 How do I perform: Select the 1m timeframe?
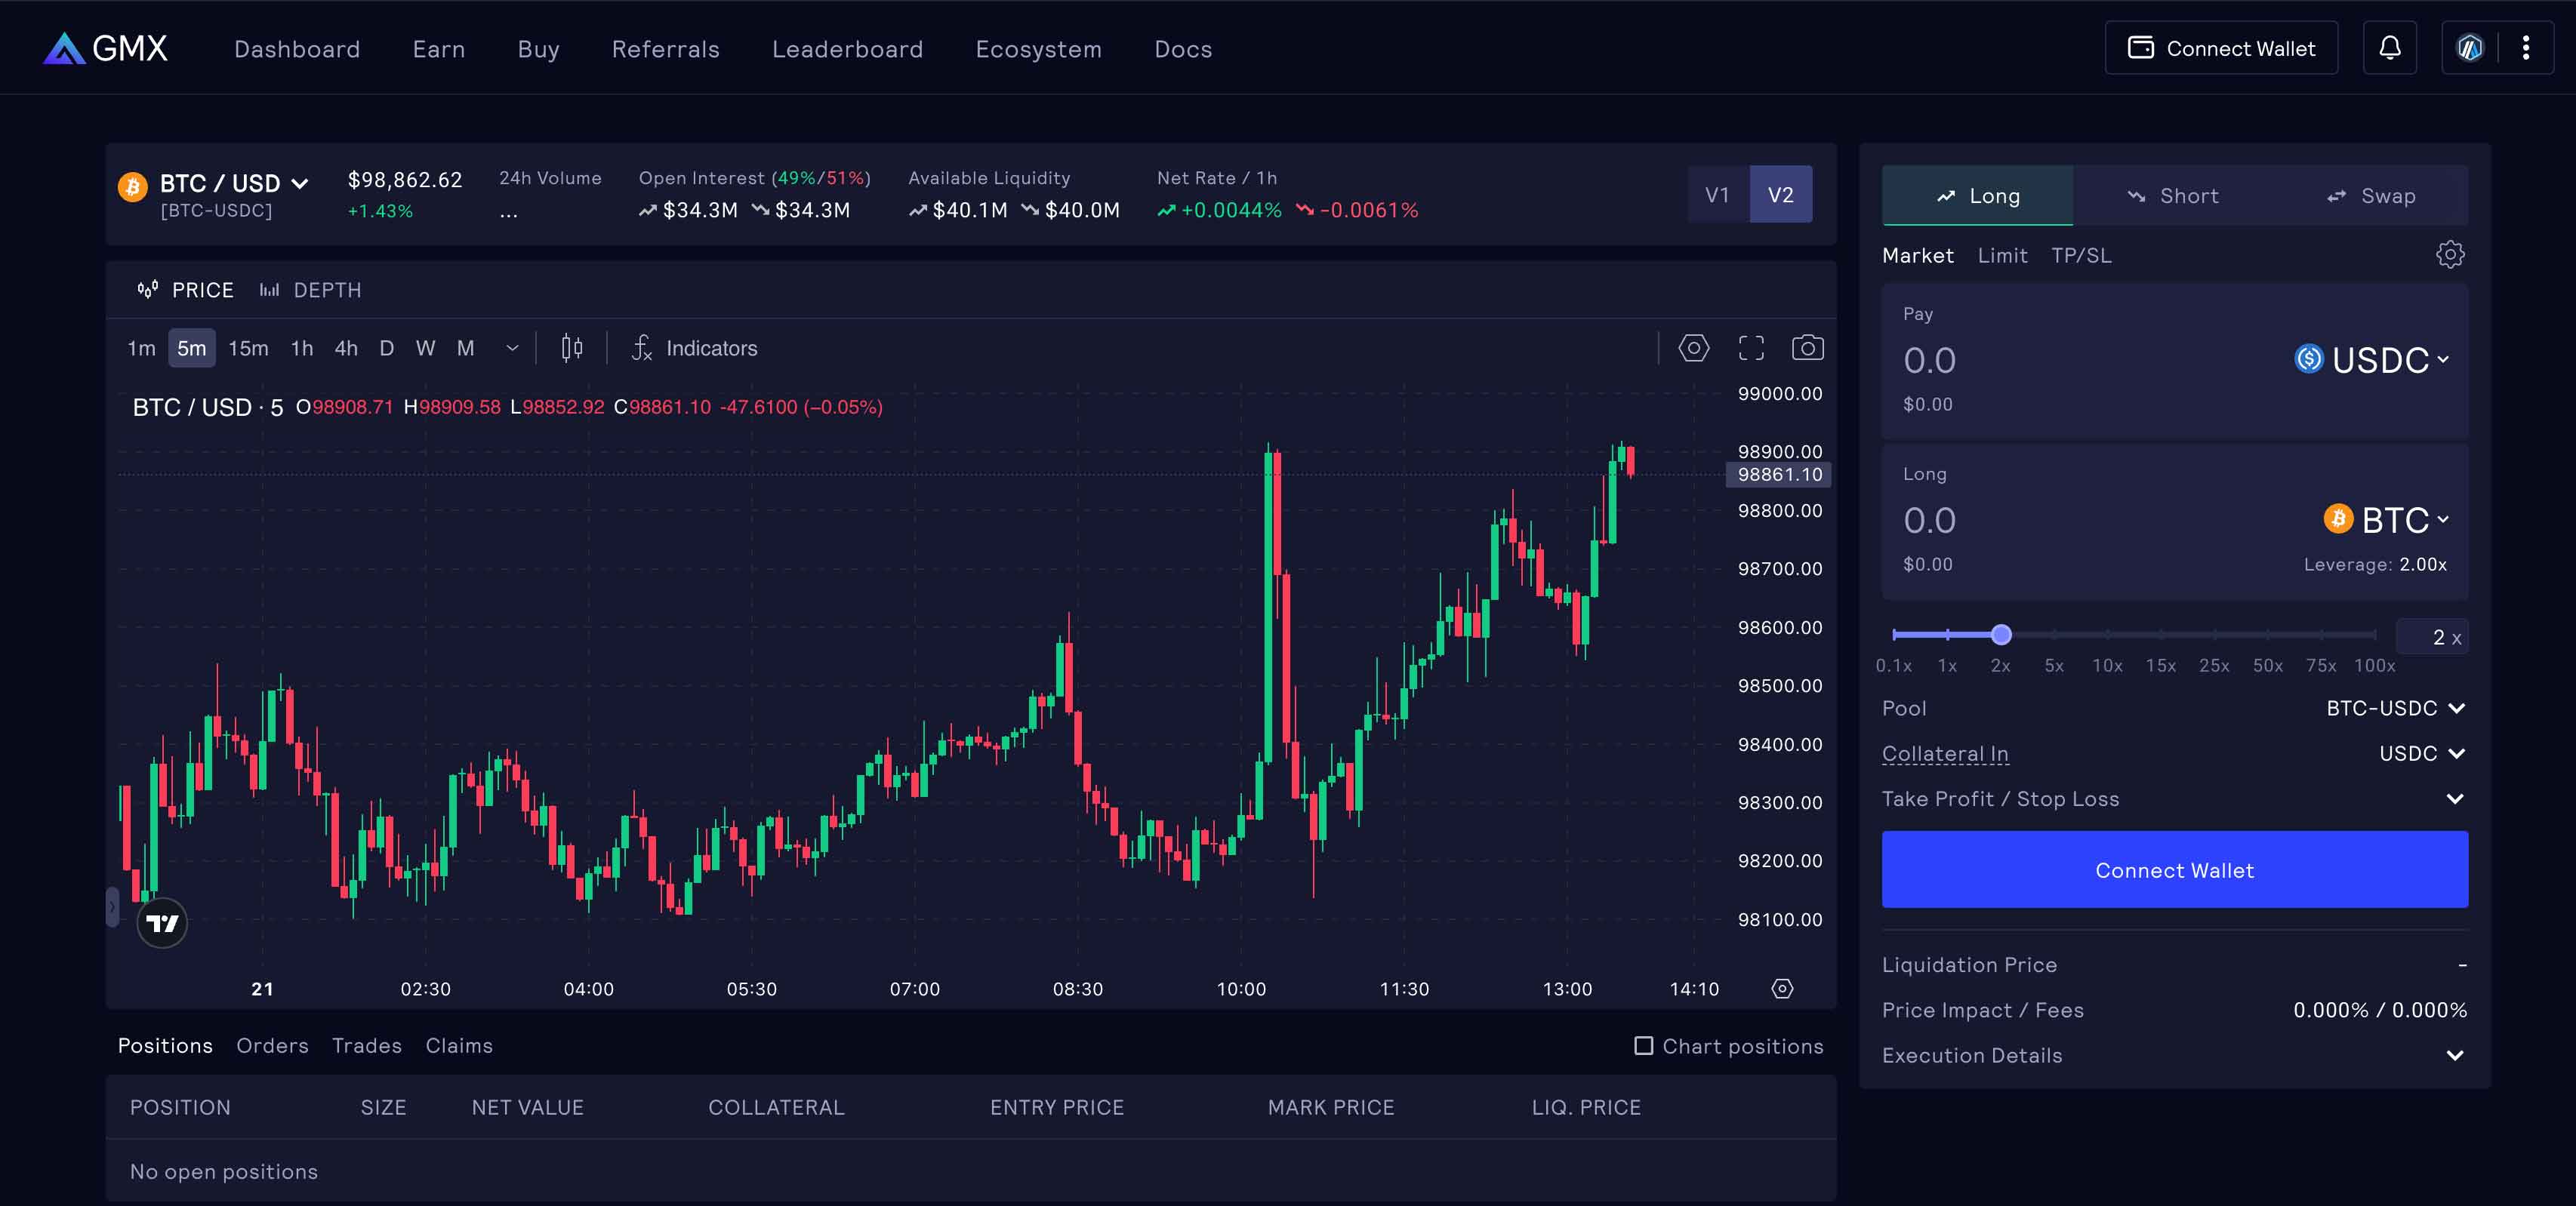point(141,347)
